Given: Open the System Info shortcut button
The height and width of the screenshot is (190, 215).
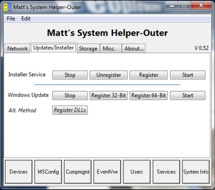Looking at the screenshot, I should pyautogui.click(x=196, y=172).
